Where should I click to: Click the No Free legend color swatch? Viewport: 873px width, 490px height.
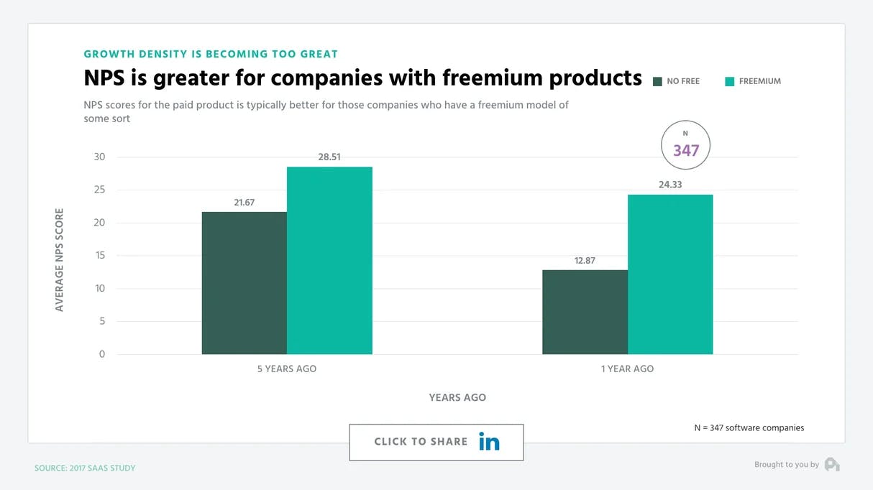pyautogui.click(x=657, y=82)
